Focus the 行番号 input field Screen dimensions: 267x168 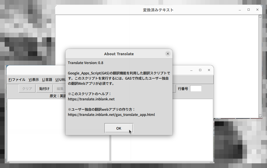(x=196, y=89)
